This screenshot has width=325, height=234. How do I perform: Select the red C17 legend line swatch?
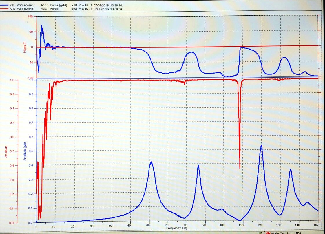4,9
